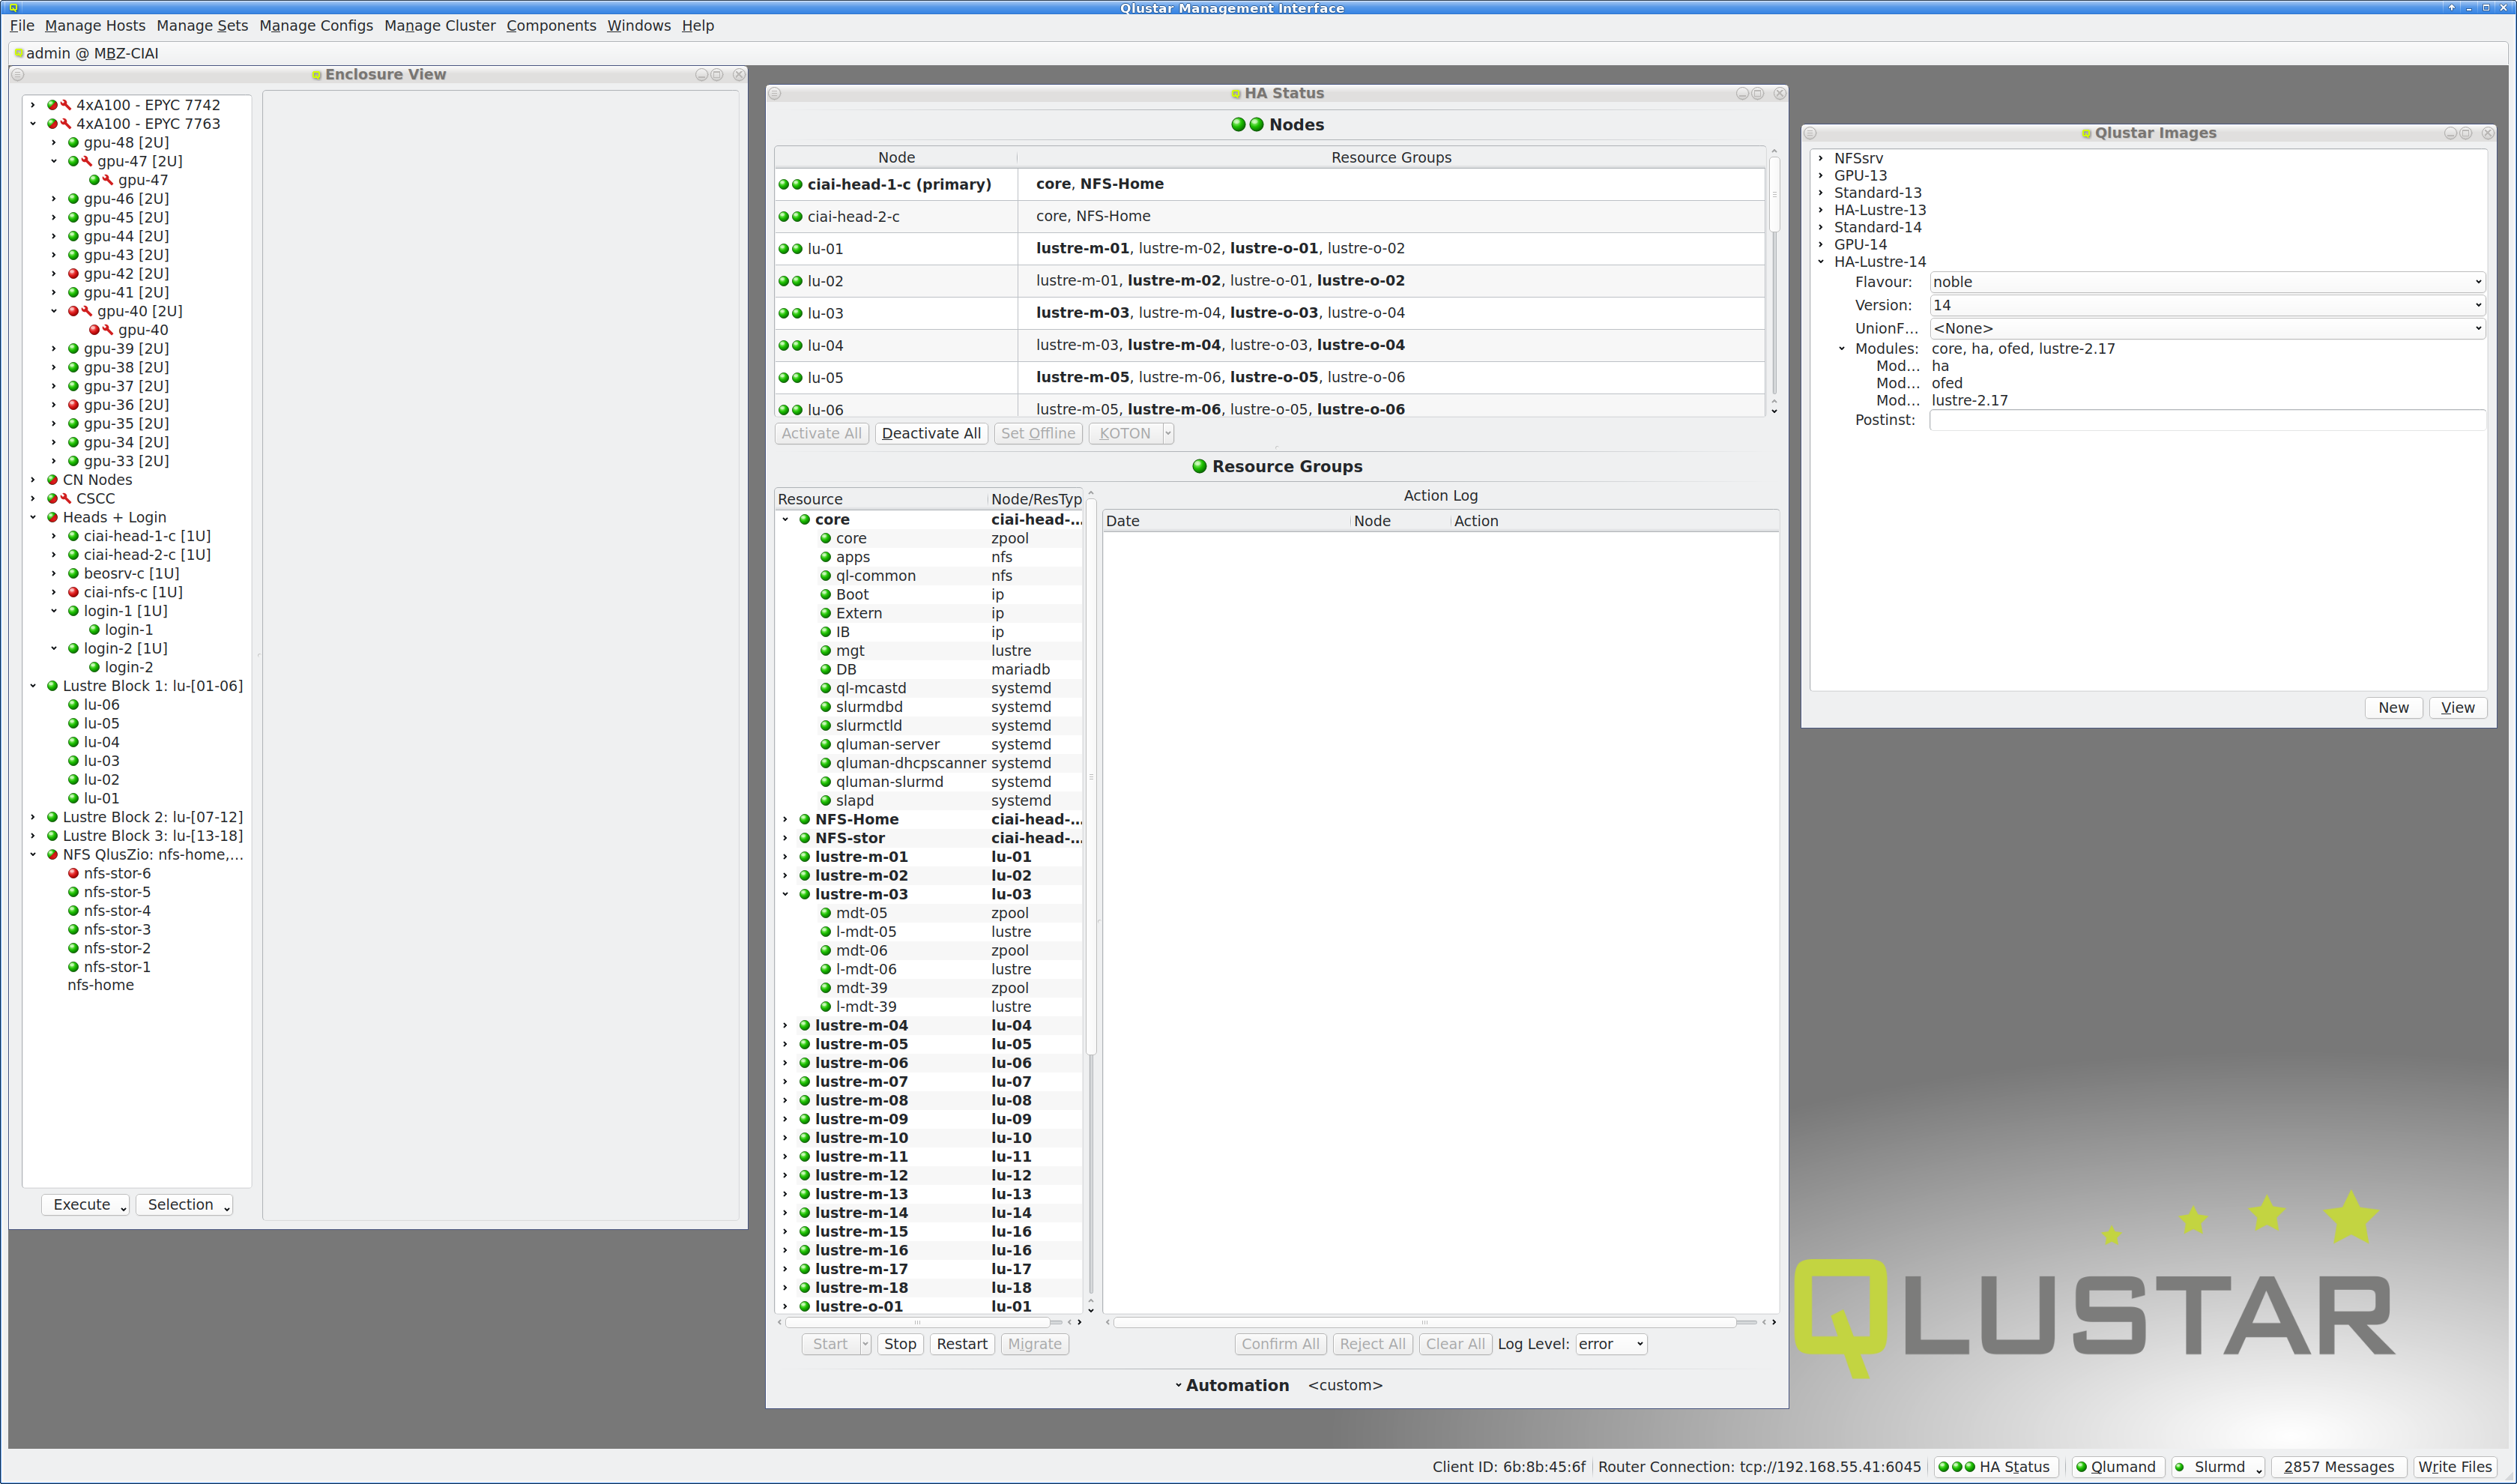This screenshot has width=2517, height=1484.
Task: Click the New button in Qlustar Images
Action: 2393,707
